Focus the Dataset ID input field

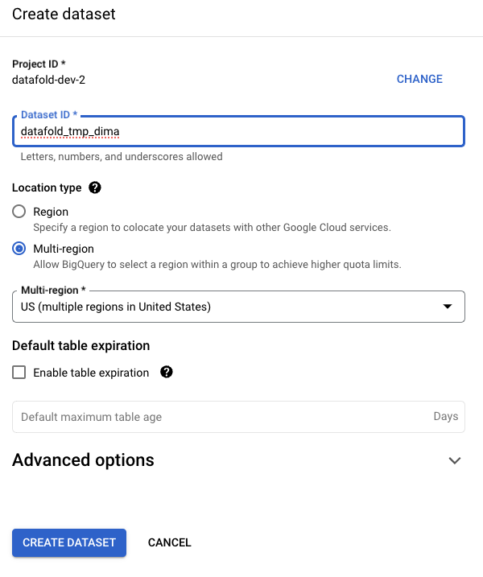point(238,131)
